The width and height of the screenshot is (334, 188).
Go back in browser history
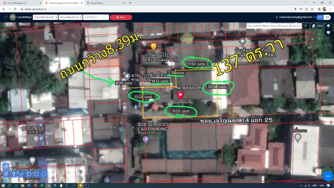[4, 9]
